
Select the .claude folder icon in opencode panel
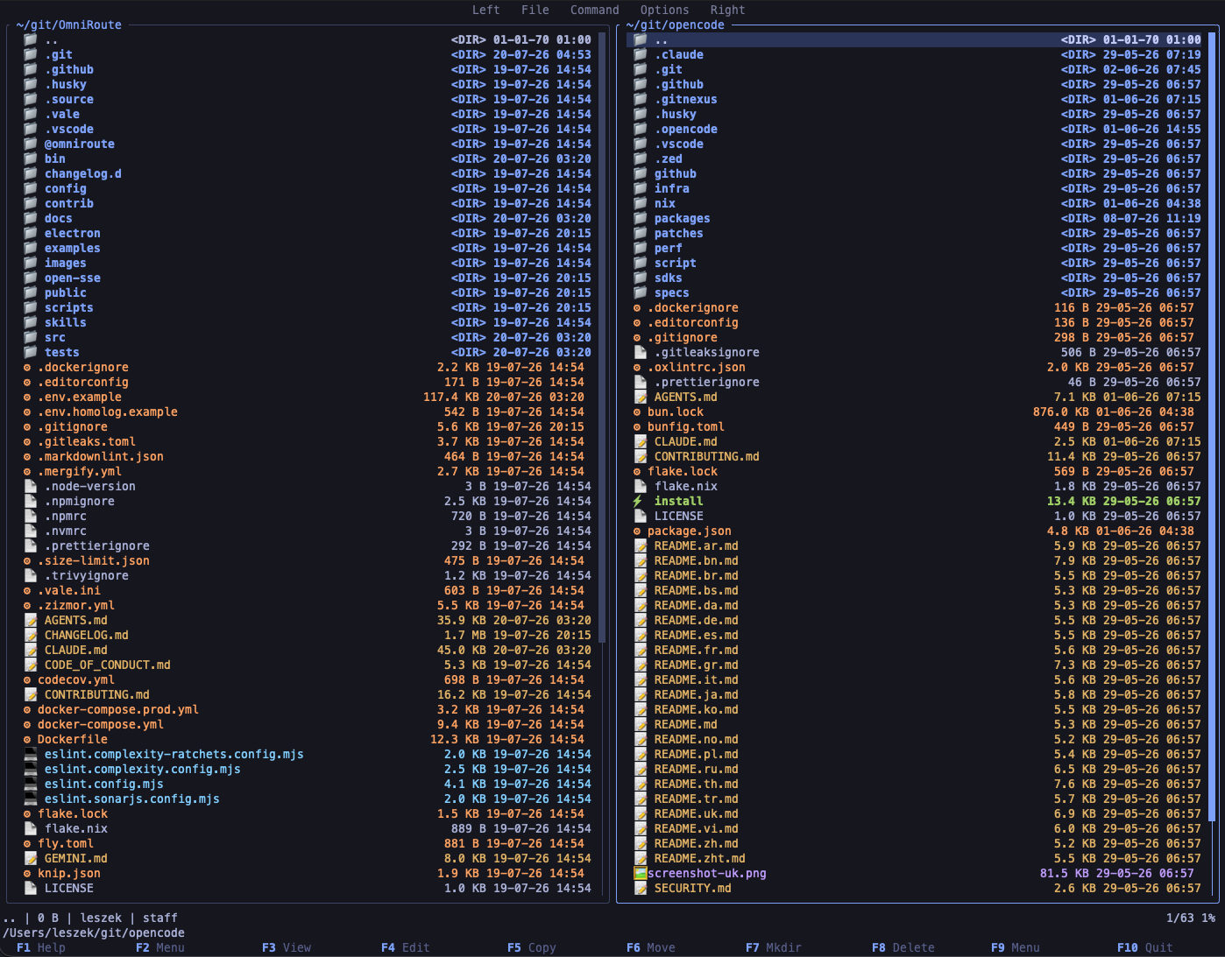click(x=641, y=54)
